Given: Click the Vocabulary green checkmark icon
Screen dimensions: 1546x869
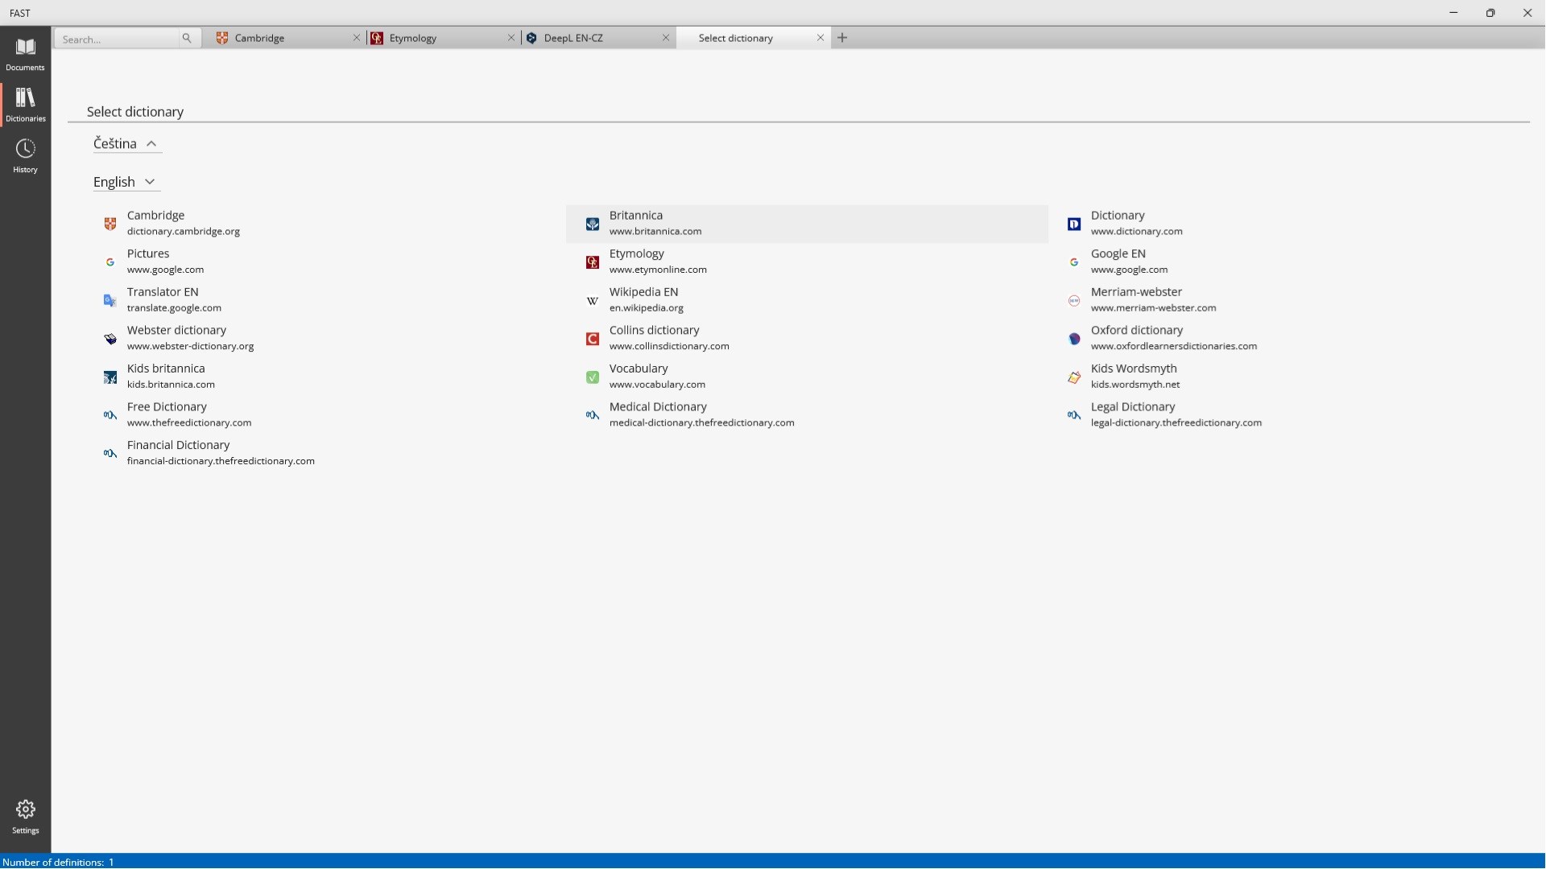Looking at the screenshot, I should click(x=593, y=377).
